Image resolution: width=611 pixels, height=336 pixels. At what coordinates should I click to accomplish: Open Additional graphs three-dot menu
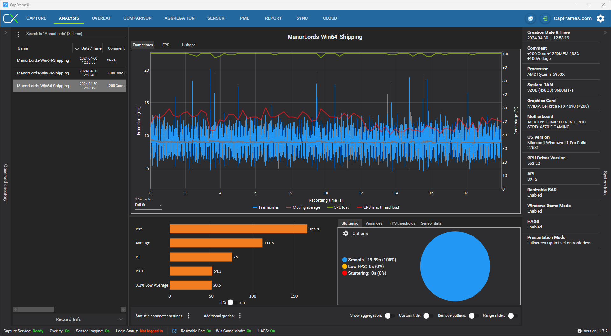(240, 316)
